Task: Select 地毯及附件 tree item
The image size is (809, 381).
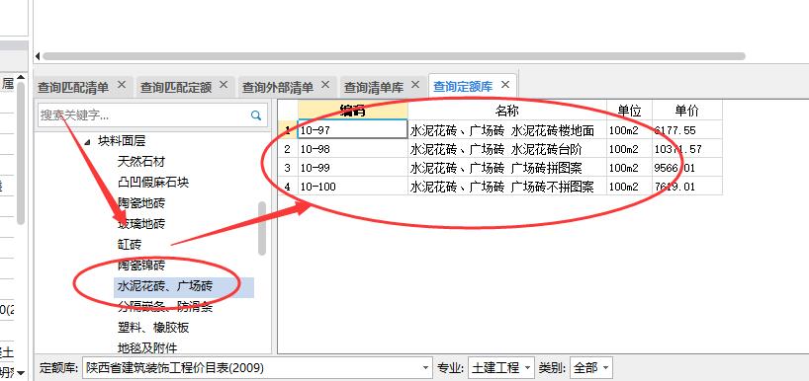Action: pos(147,348)
